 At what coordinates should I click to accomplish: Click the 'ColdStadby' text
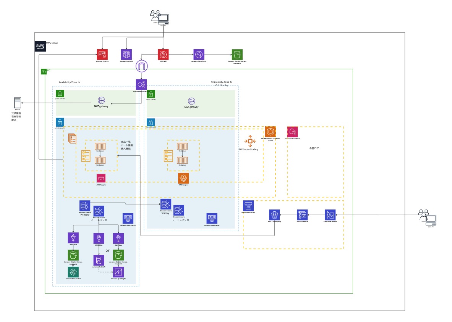(221, 85)
